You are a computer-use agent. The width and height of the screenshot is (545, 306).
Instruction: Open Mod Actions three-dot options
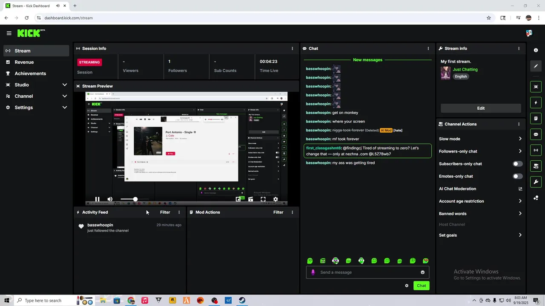point(292,212)
